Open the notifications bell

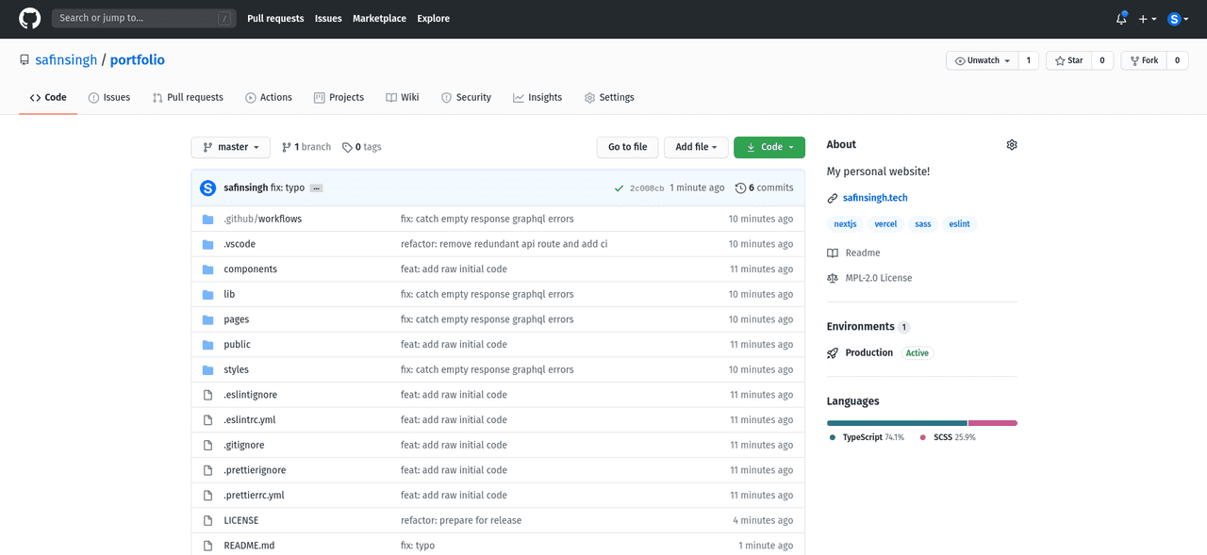1121,18
